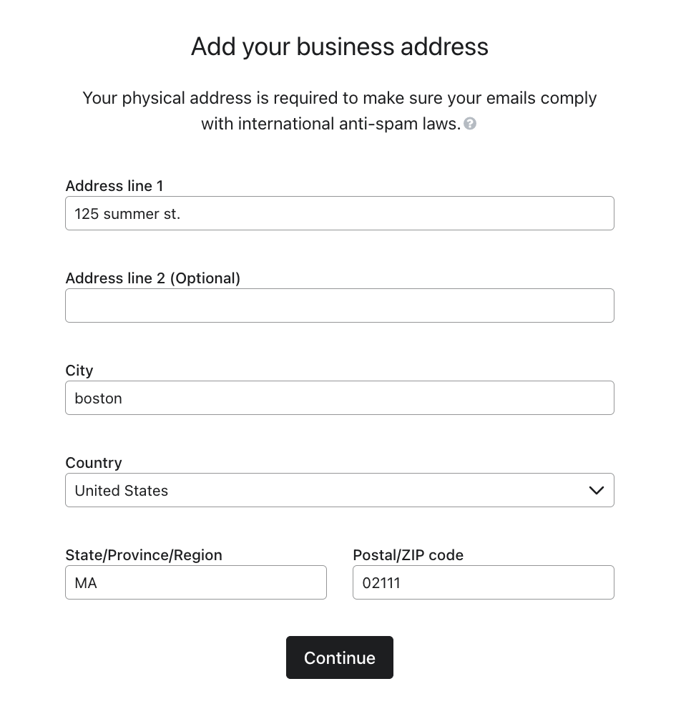Click the Address line 1 field

coord(340,213)
